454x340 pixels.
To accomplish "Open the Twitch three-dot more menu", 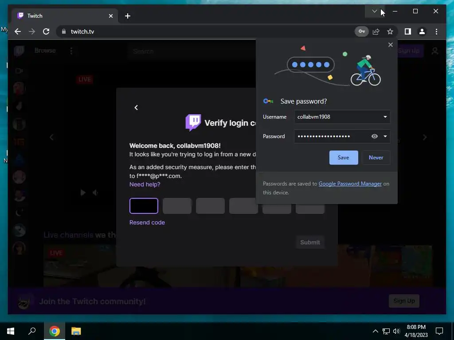I will pos(71,51).
